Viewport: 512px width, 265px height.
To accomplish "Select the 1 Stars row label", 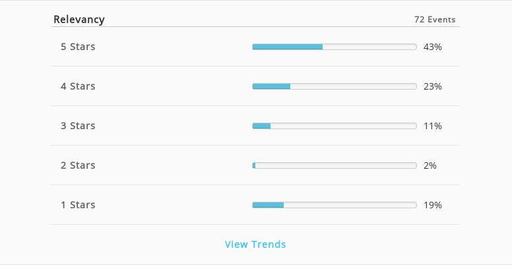I will coord(78,204).
